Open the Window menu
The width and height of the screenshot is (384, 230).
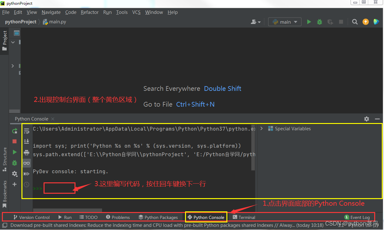tap(154, 12)
